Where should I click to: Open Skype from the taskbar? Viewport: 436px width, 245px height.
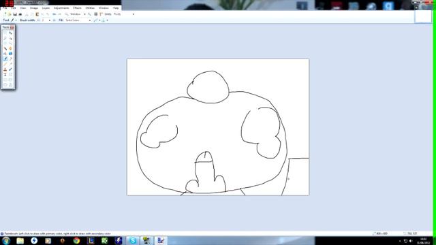[x=133, y=240]
